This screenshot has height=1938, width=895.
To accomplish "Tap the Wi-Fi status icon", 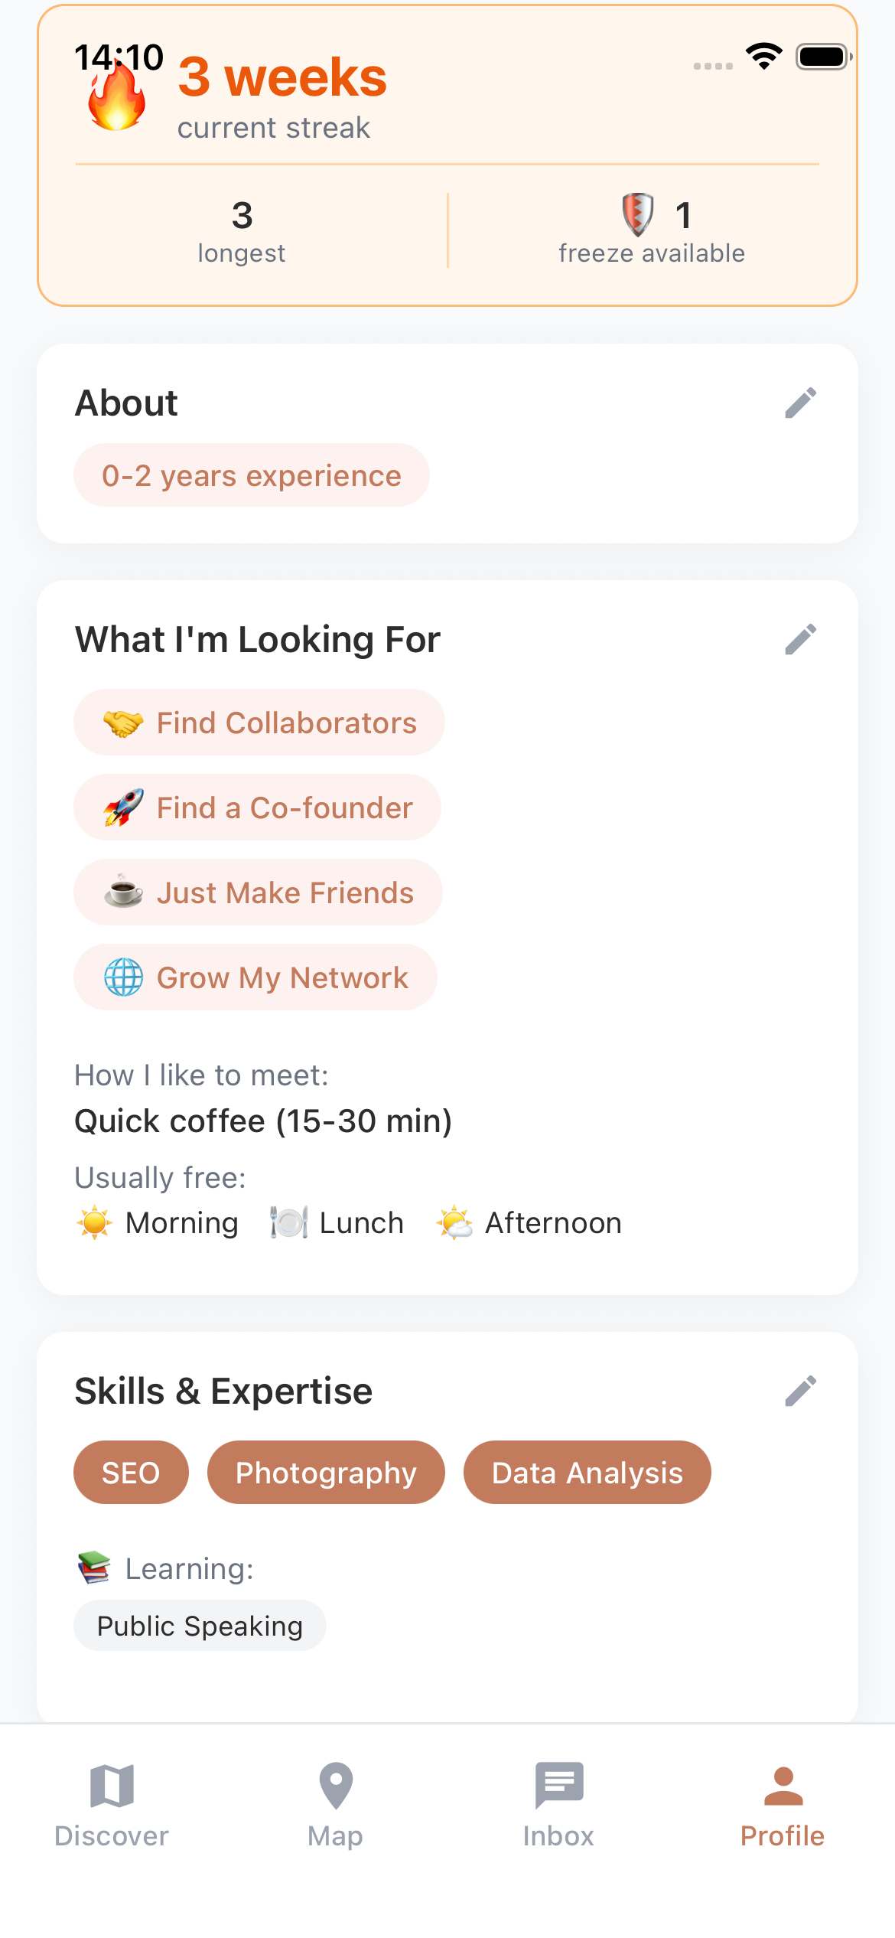I will [x=763, y=56].
